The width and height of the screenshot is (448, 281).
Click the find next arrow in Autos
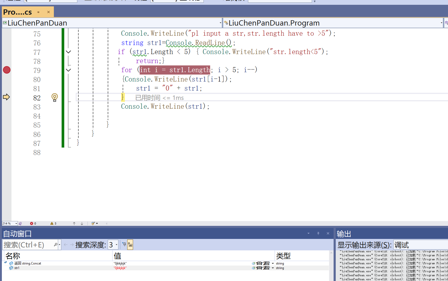point(72,245)
